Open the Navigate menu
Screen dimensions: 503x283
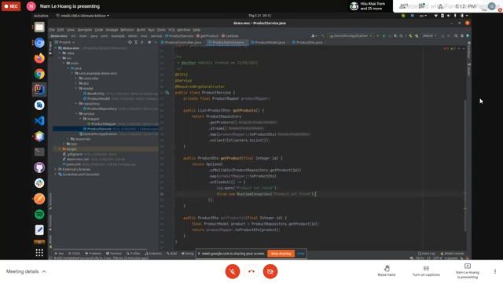pos(85,30)
